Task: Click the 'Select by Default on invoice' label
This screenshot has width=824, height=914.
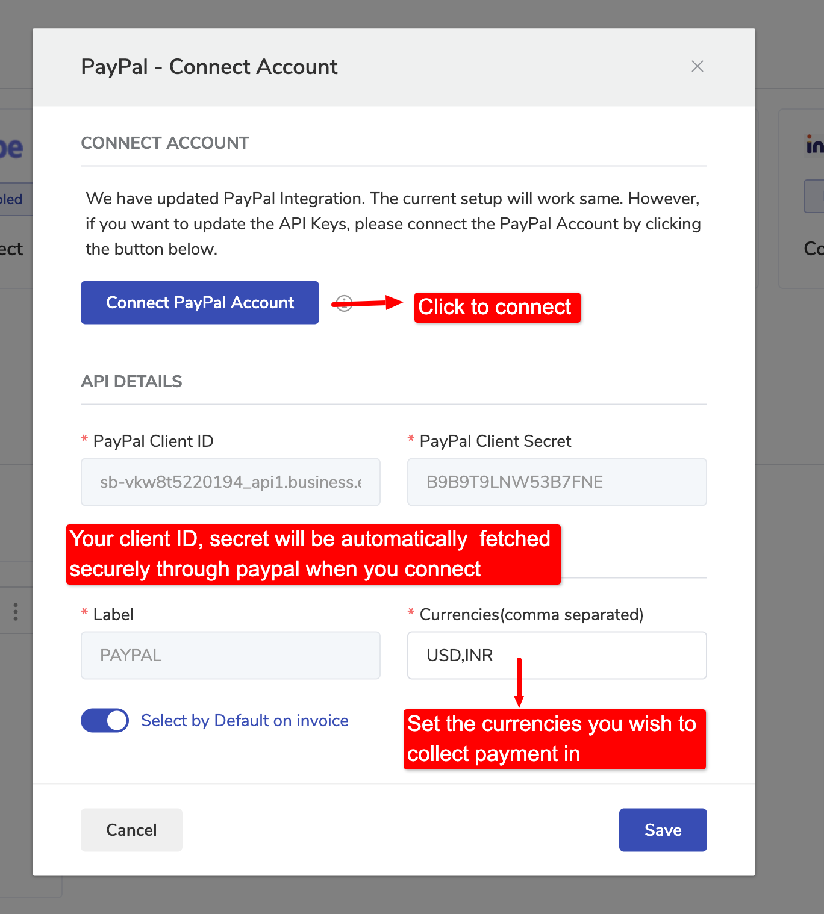Action: 245,721
